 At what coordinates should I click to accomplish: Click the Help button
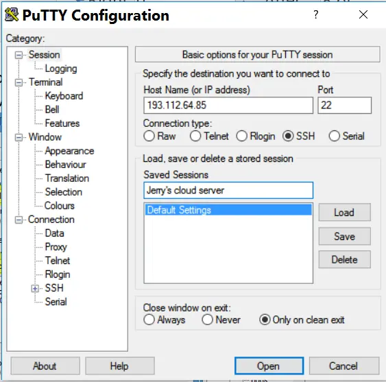pos(120,366)
